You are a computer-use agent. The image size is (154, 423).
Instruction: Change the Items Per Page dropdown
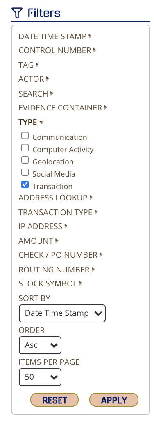click(x=40, y=377)
